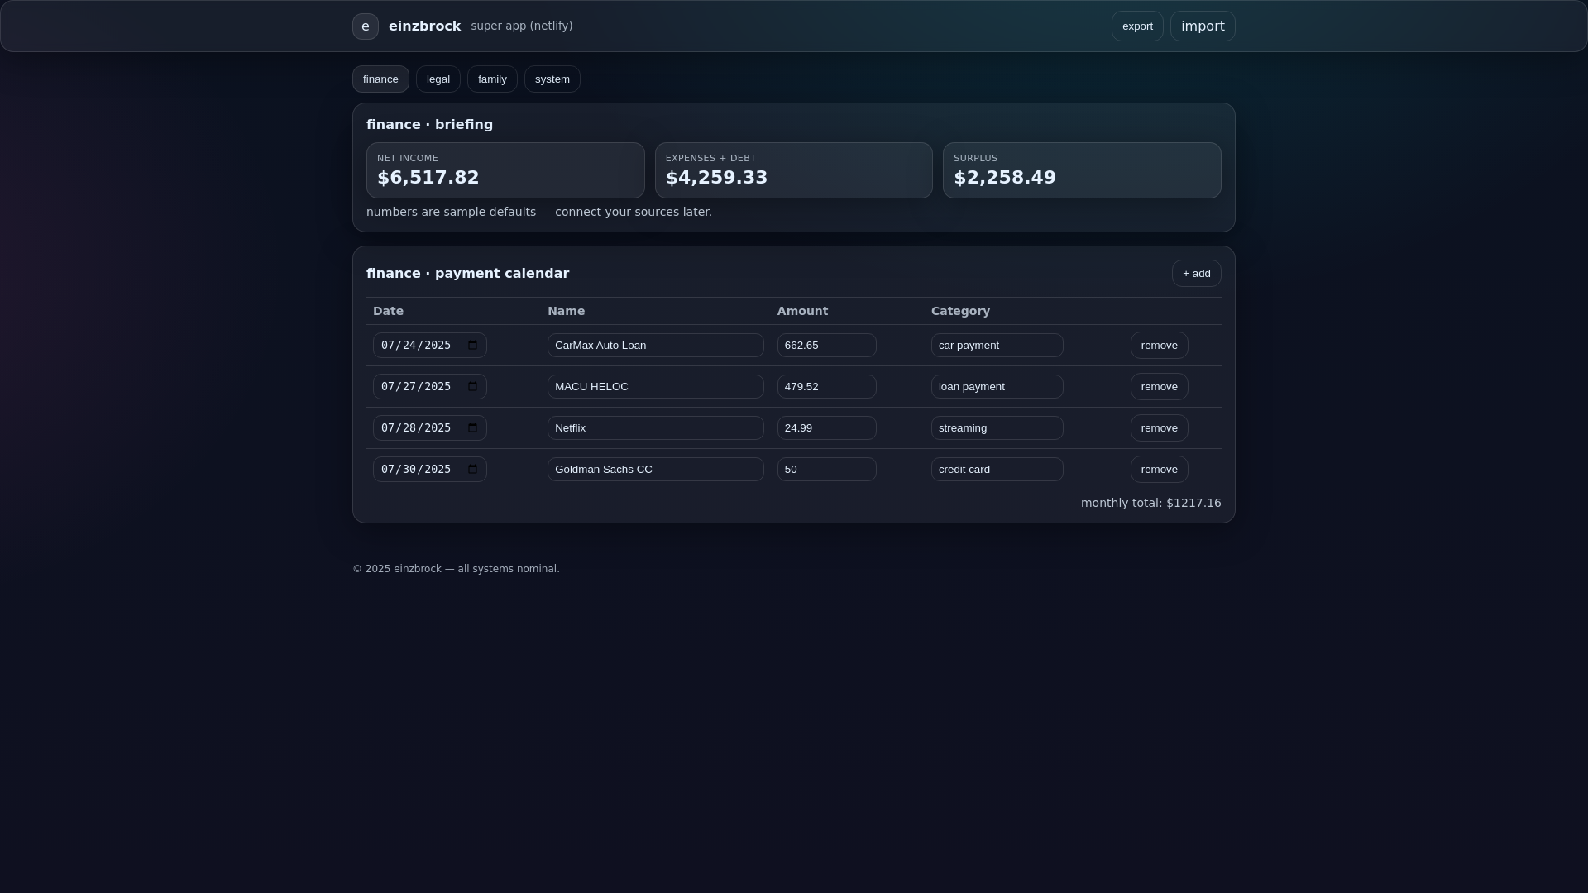Edit the streaming category field

click(997, 428)
